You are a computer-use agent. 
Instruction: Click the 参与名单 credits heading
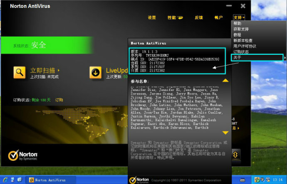coord(140,81)
